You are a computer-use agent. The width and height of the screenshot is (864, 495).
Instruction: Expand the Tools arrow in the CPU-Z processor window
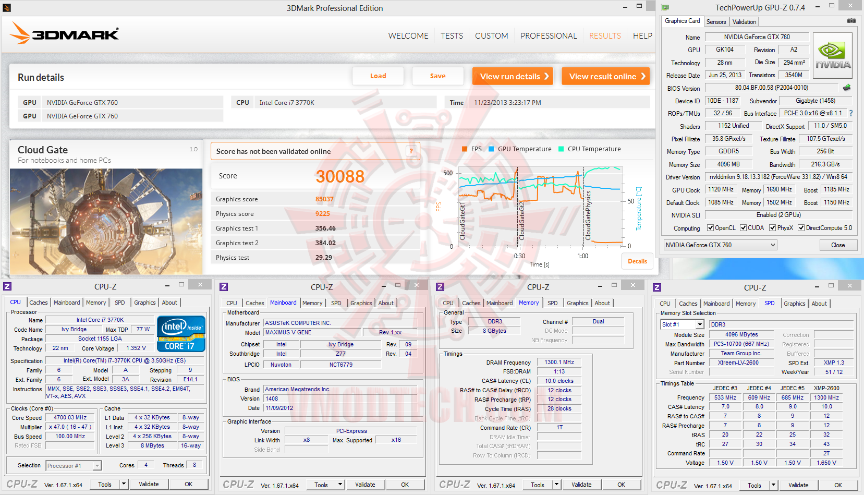pyautogui.click(x=124, y=484)
